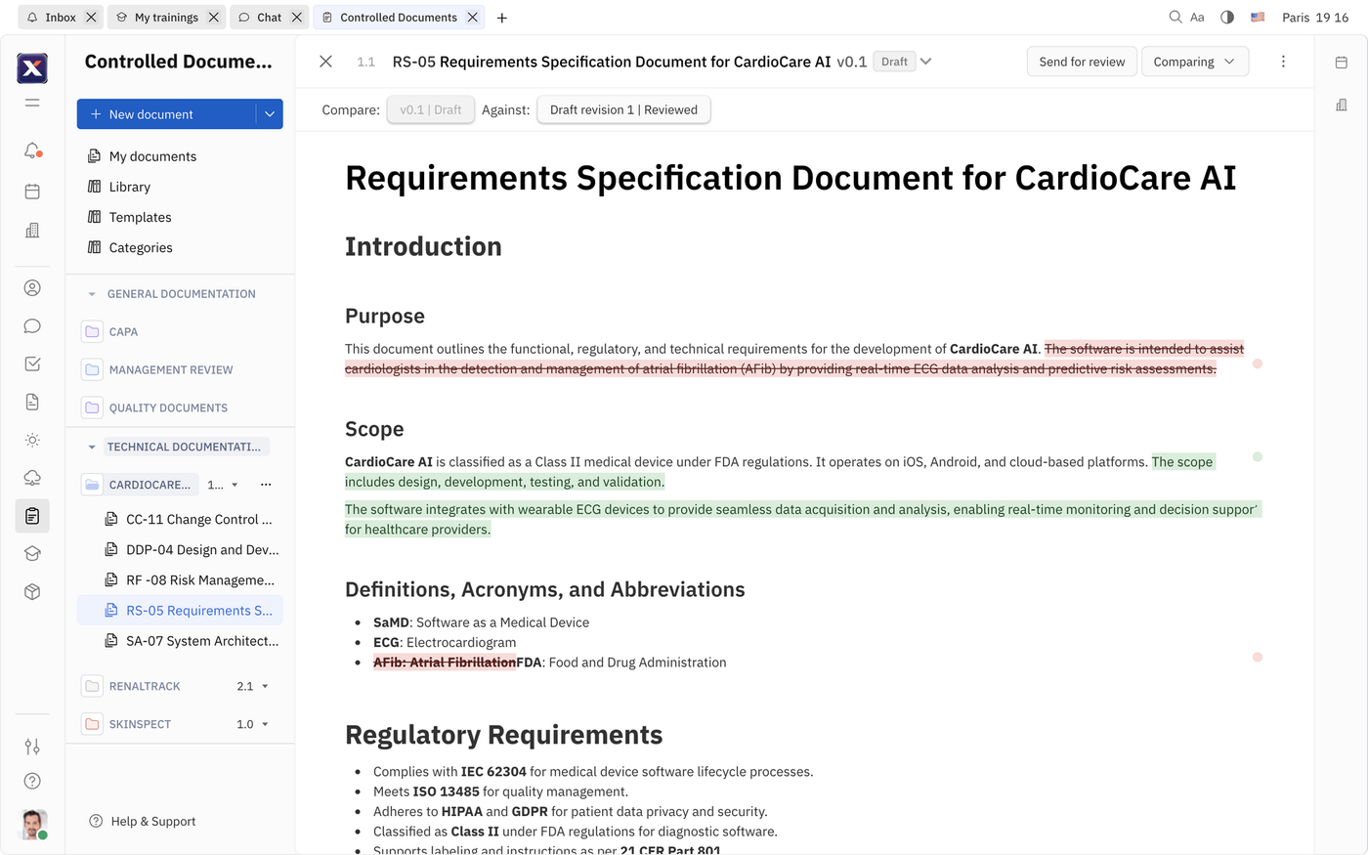Screen dimensions: 1368x855
Task: Collapse General Documentation section
Action: click(92, 294)
